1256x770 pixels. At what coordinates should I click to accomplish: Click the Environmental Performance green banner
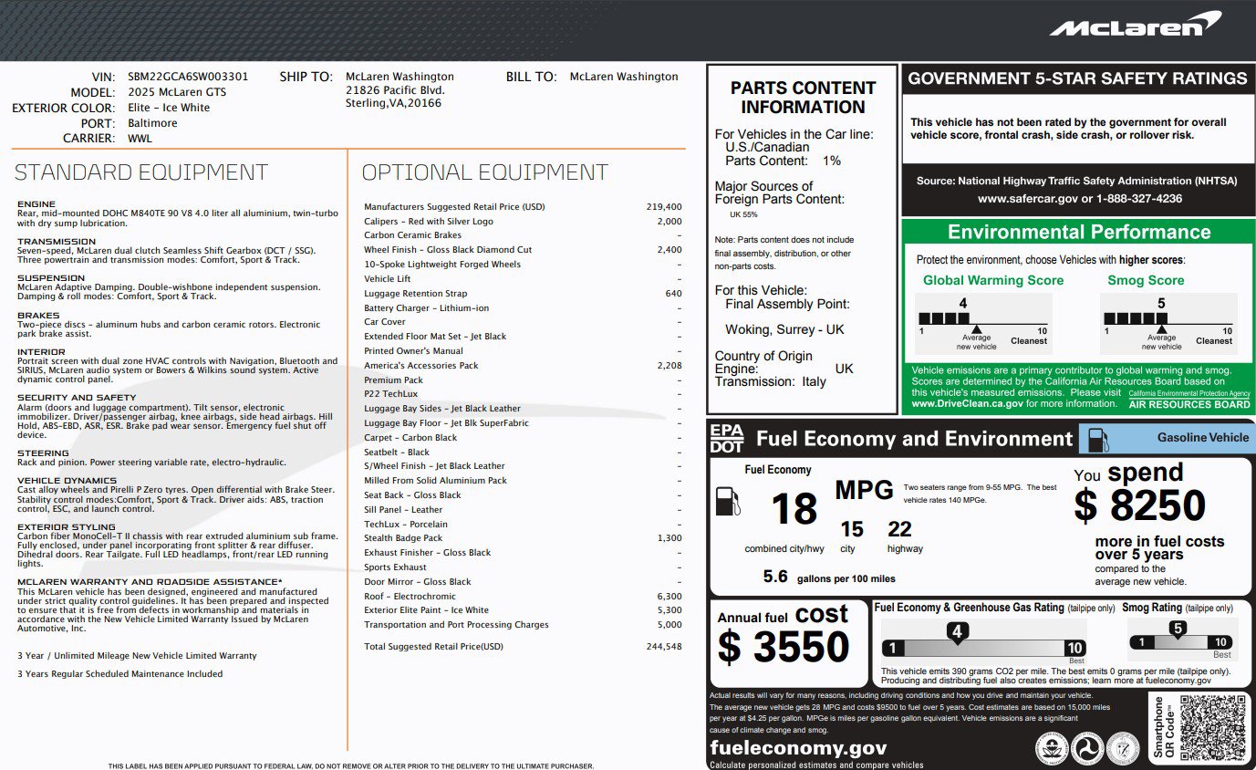point(1078,232)
